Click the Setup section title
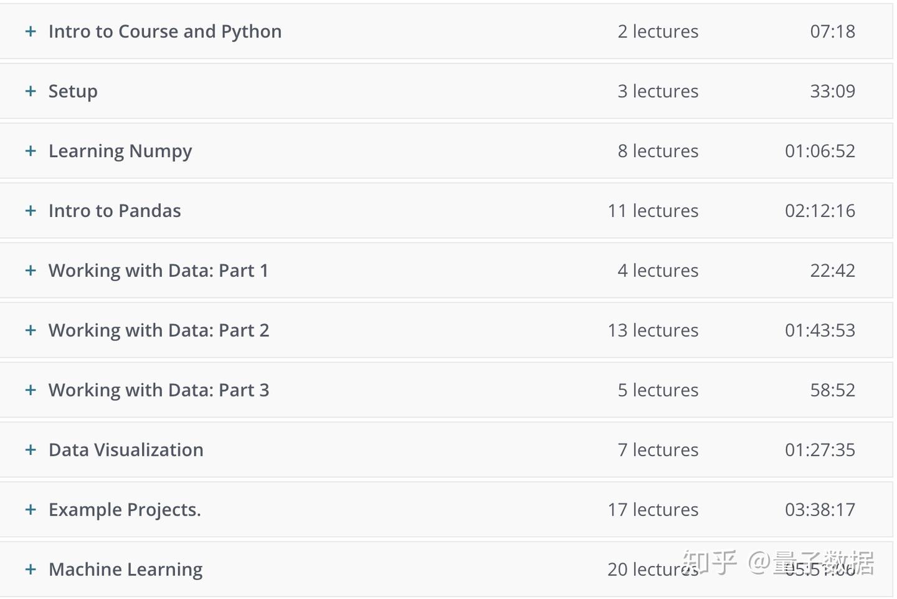This screenshot has height=599, width=897. [x=73, y=92]
